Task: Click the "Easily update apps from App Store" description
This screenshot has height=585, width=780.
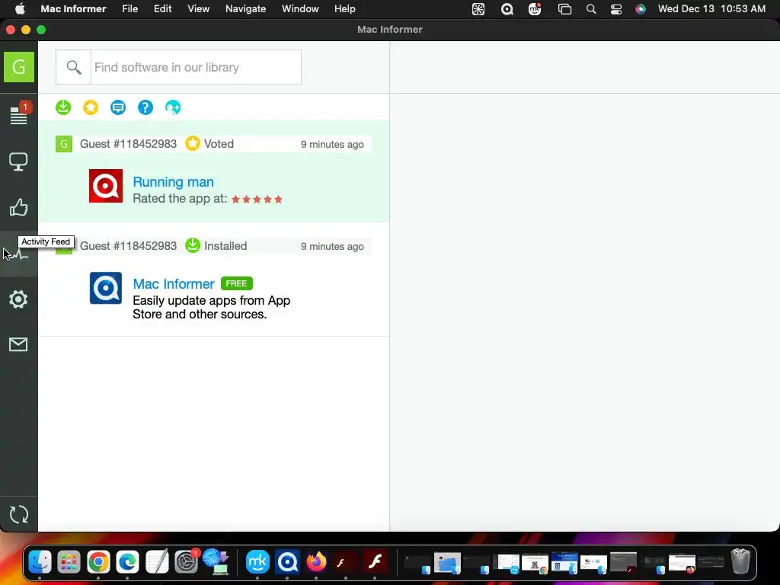Action: pyautogui.click(x=212, y=308)
